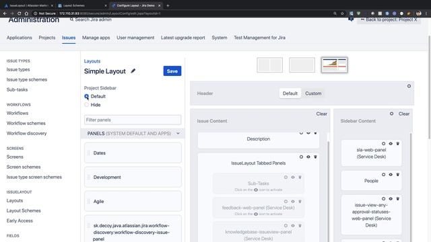Open the Manage apps tab
The image size is (431, 242).
[x=96, y=38]
